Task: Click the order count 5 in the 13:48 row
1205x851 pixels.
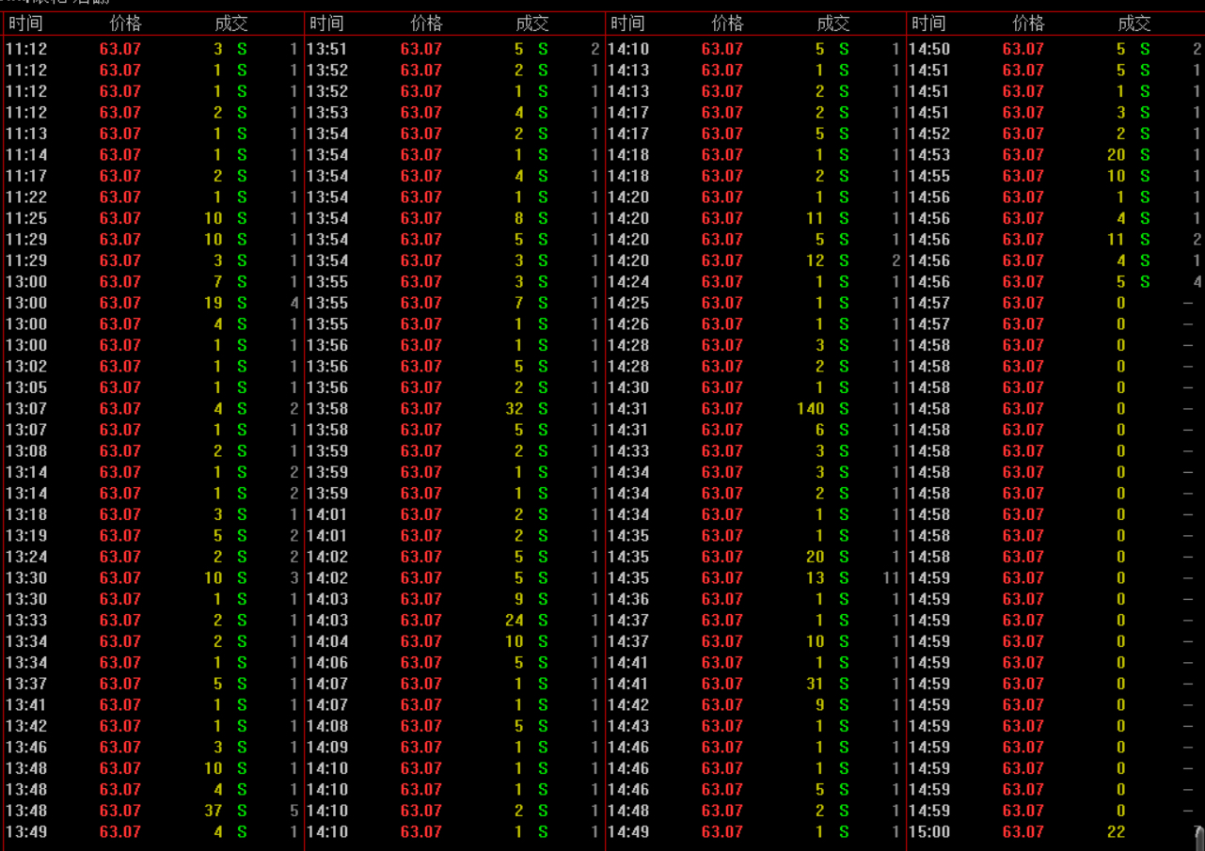Action: coord(293,811)
